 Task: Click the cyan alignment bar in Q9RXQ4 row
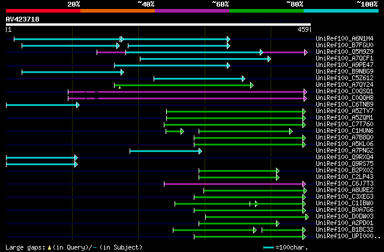(42, 158)
